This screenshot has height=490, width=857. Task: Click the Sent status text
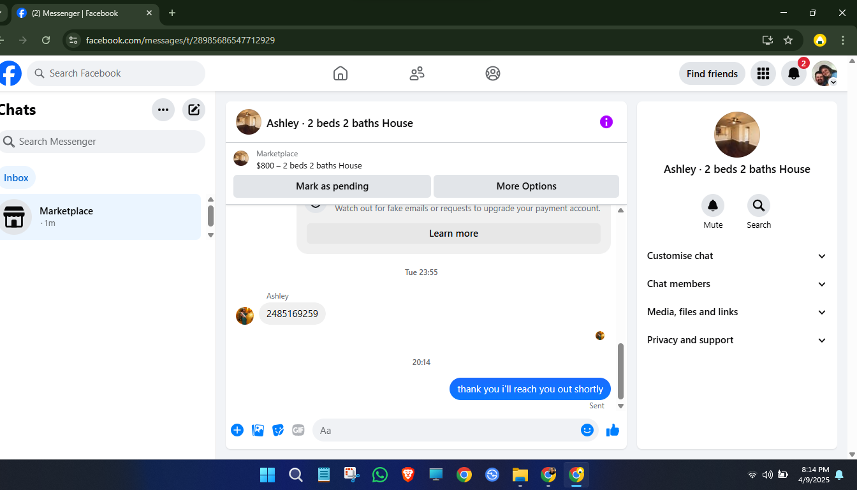tap(597, 406)
